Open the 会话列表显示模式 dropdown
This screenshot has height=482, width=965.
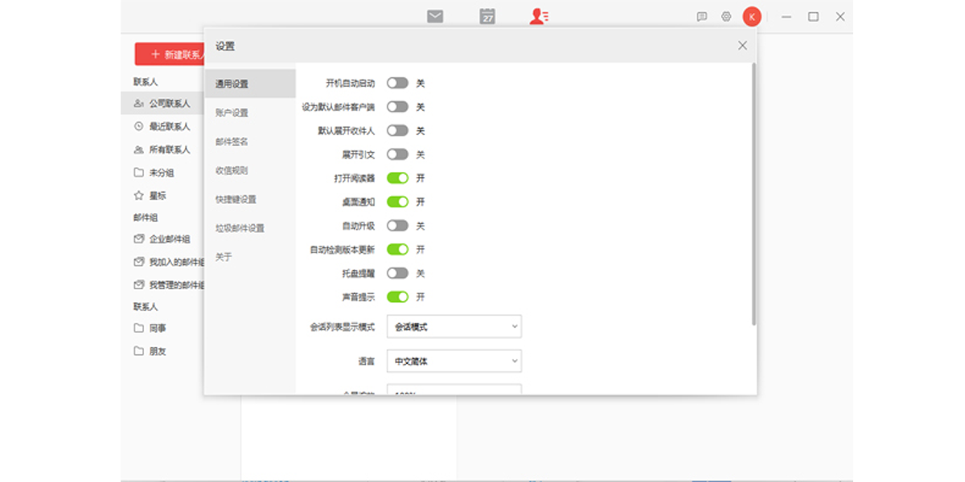(x=454, y=326)
